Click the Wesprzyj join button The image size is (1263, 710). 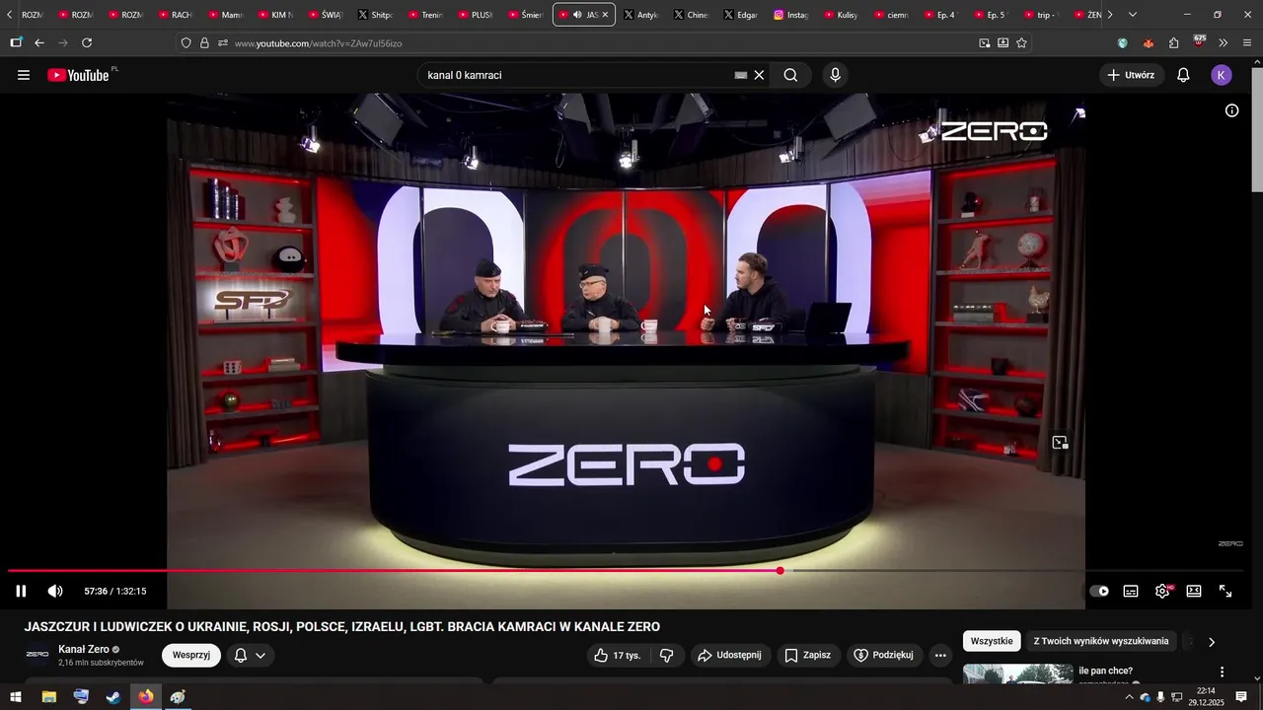coord(191,655)
